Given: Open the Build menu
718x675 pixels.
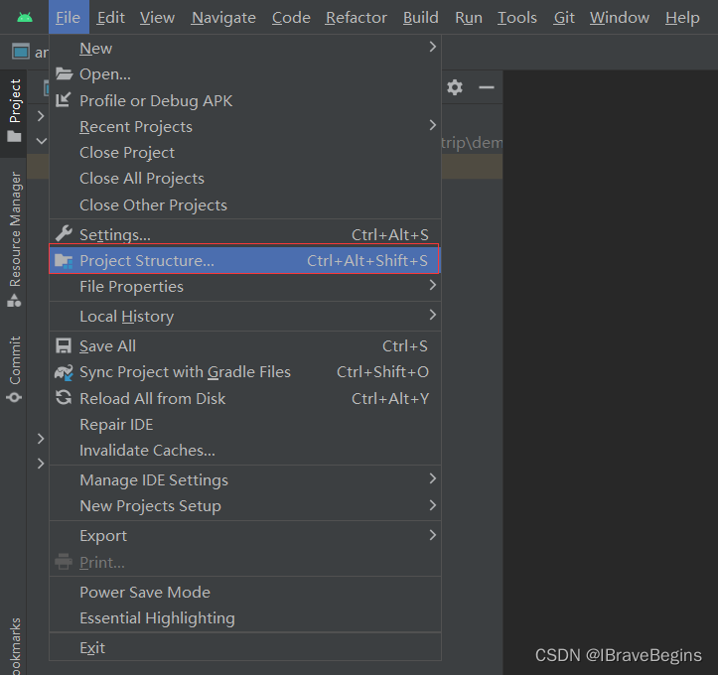Looking at the screenshot, I should 421,18.
